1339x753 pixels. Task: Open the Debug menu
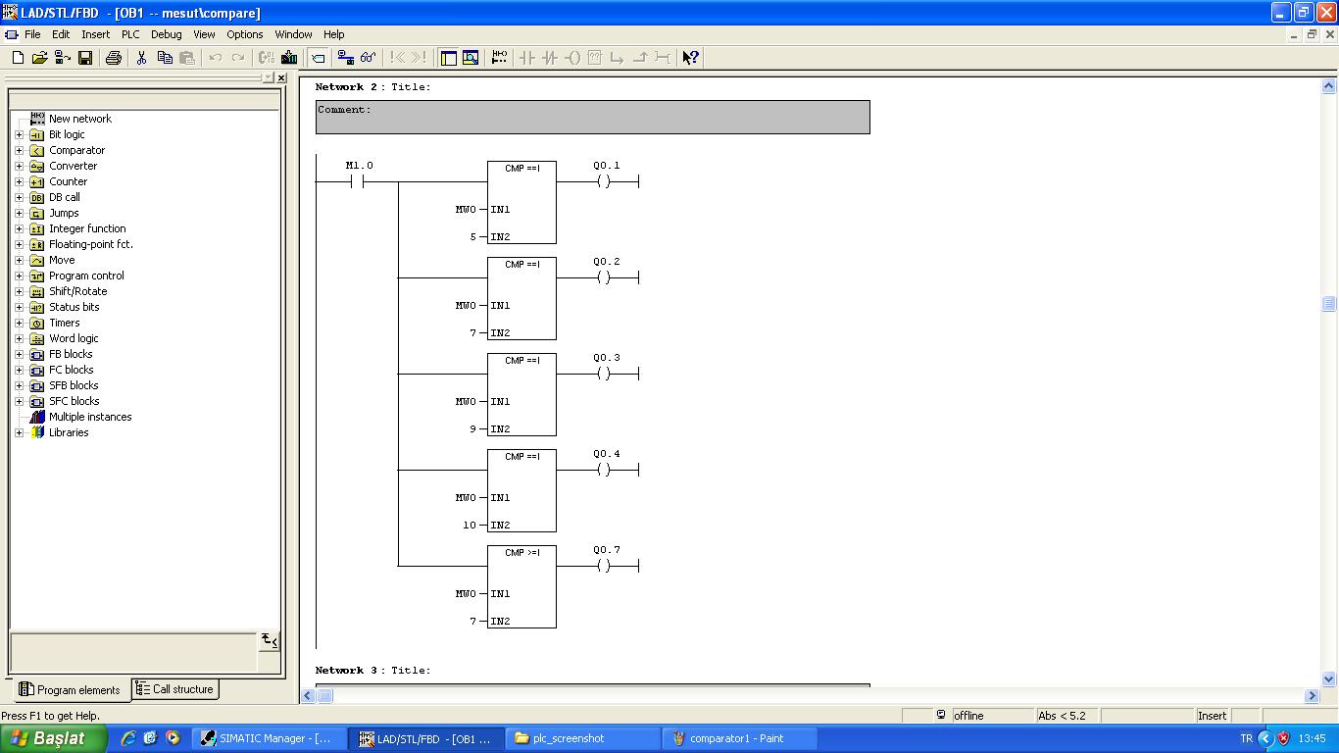(x=166, y=34)
